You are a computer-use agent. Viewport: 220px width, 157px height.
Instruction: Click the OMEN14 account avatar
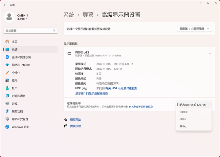pos(9,17)
